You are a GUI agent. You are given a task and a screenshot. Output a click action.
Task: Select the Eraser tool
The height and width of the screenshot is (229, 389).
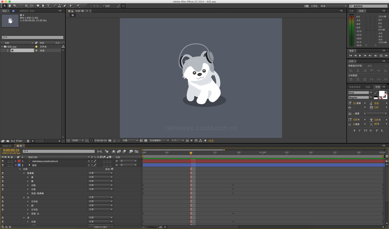(x=65, y=6)
